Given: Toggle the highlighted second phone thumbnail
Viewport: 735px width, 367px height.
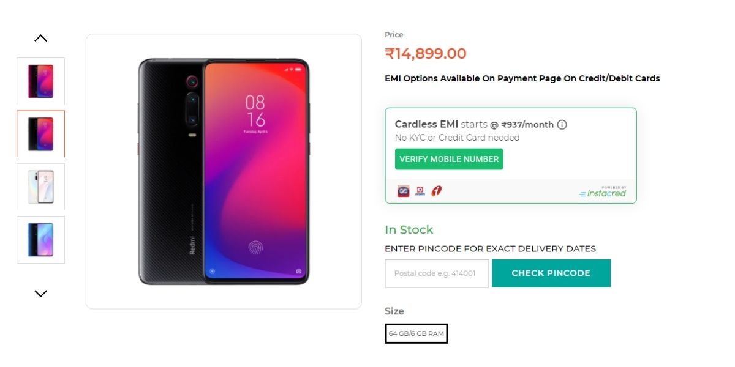Looking at the screenshot, I should click(x=40, y=133).
